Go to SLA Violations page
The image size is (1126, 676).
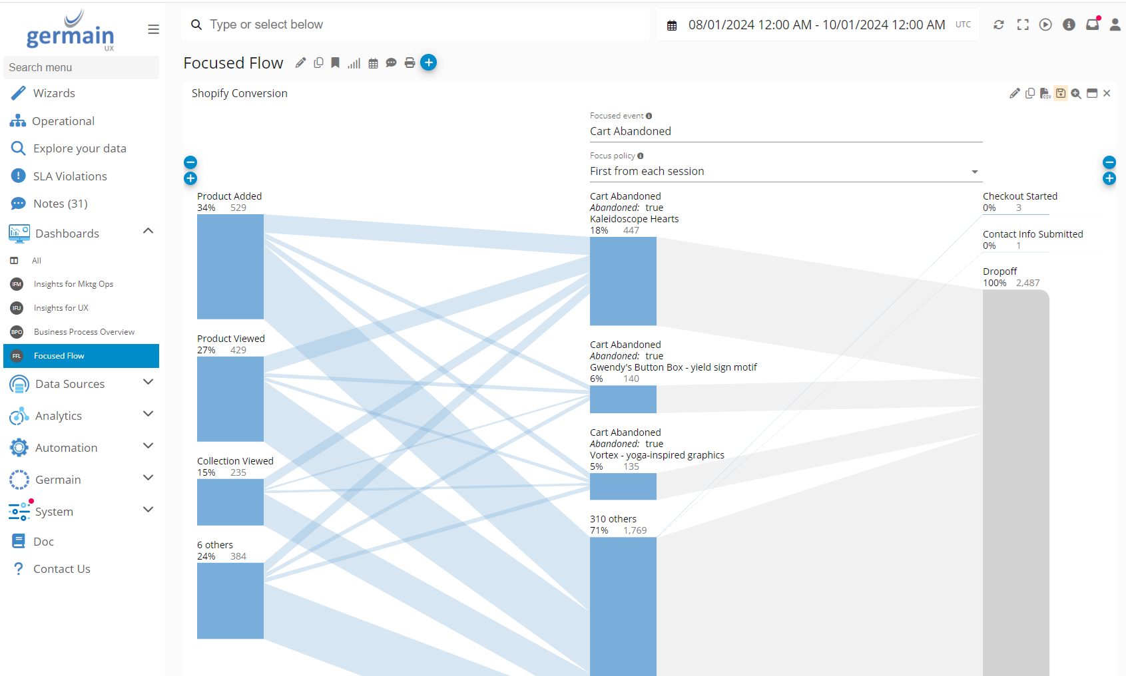point(70,176)
